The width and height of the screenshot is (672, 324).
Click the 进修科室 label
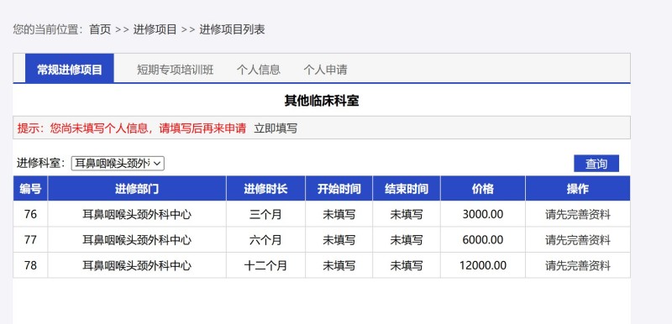41,164
